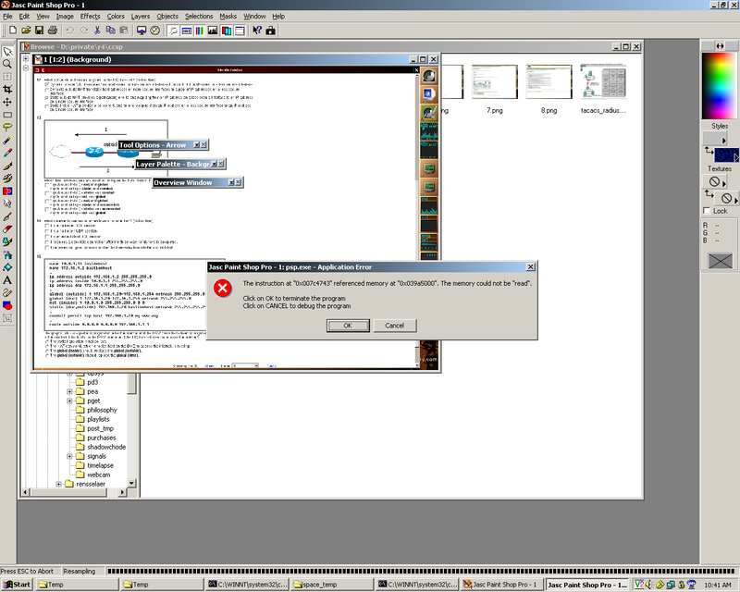Screen dimensions: 740x592
Task: Select the Preset Shapes tool
Action: (x=7, y=306)
